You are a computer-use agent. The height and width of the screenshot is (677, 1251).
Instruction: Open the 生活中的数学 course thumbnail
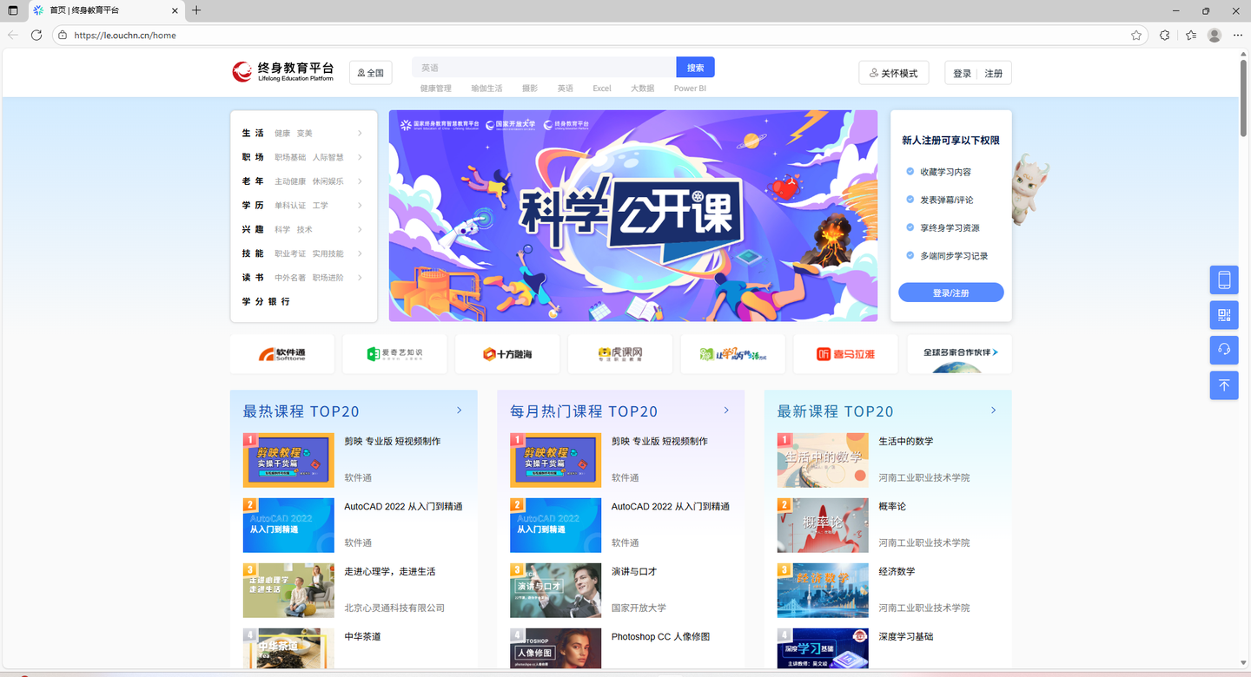click(823, 460)
